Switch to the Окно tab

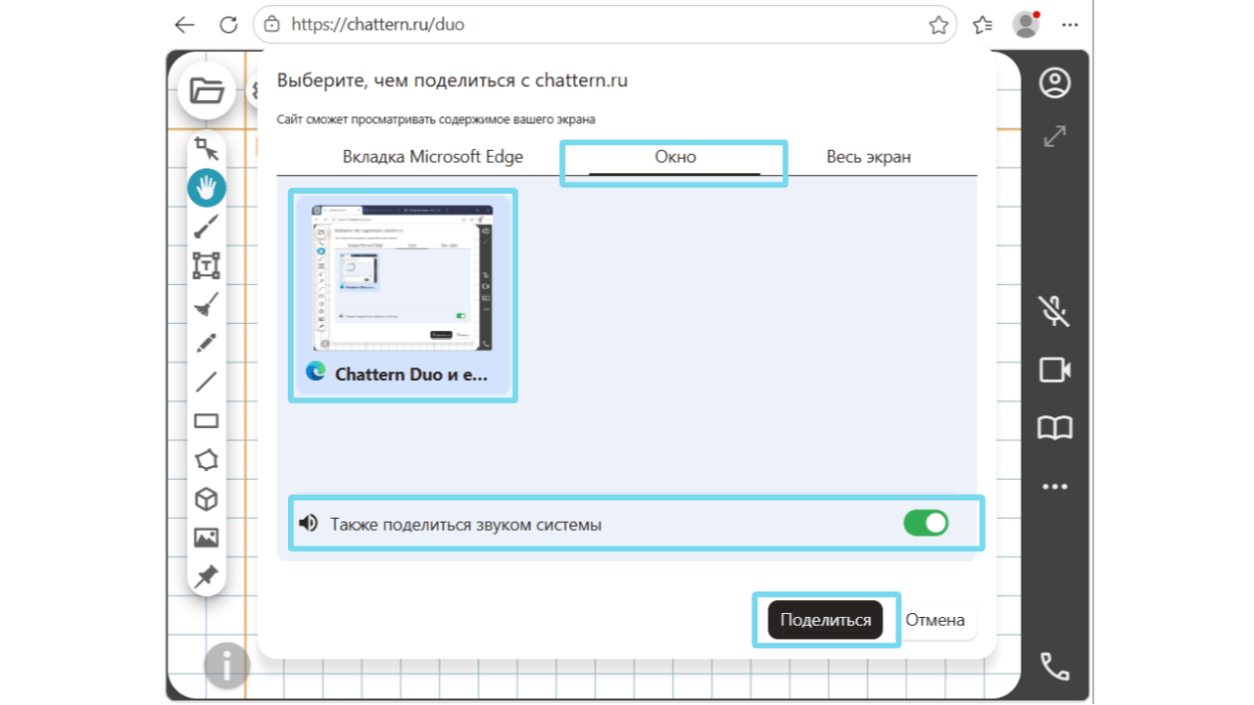coord(675,157)
